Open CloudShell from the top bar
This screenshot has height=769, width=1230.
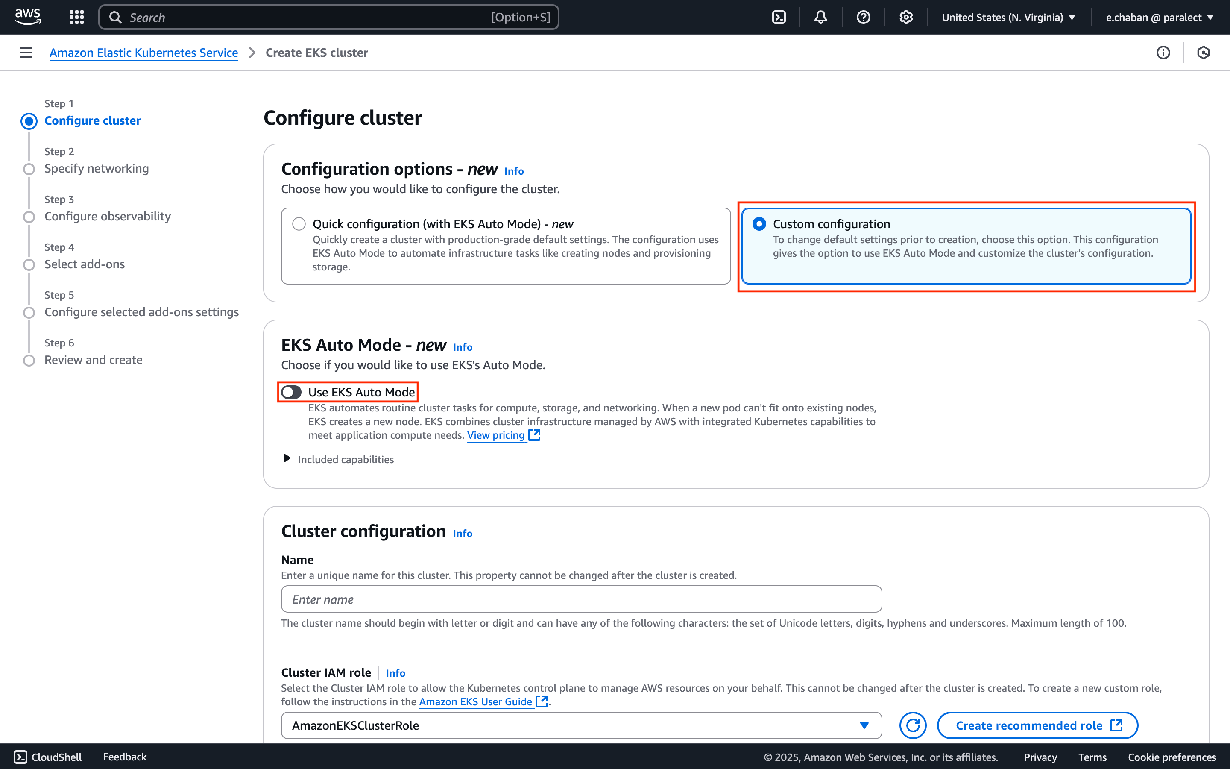pos(779,17)
